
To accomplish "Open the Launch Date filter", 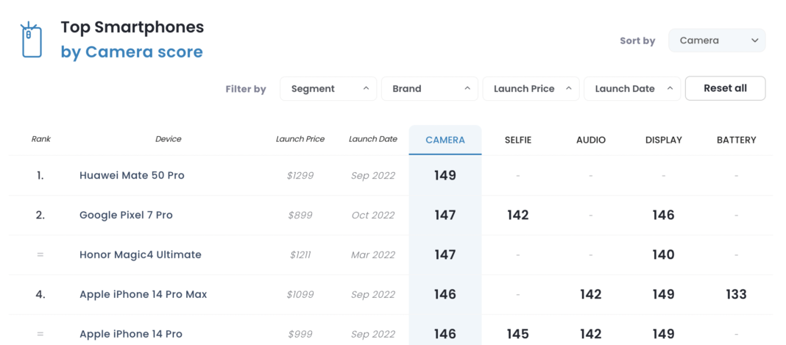I will coord(631,88).
